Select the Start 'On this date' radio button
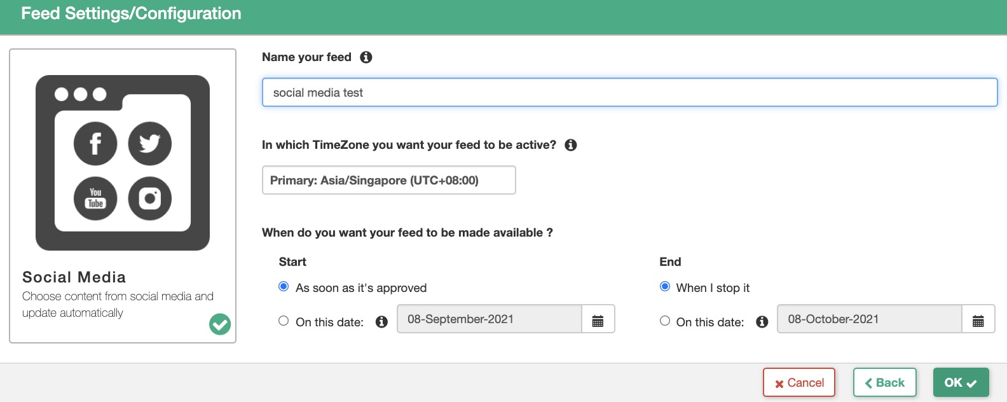Viewport: 1007px width, 402px height. click(284, 321)
